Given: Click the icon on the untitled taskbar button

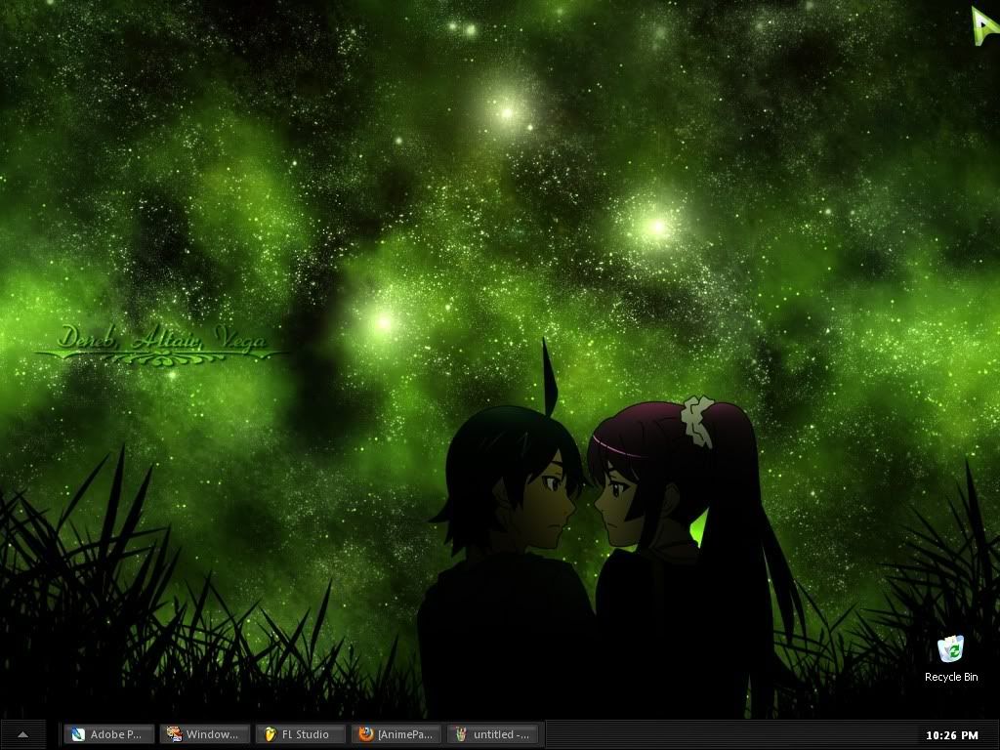Looking at the screenshot, I should coord(462,734).
